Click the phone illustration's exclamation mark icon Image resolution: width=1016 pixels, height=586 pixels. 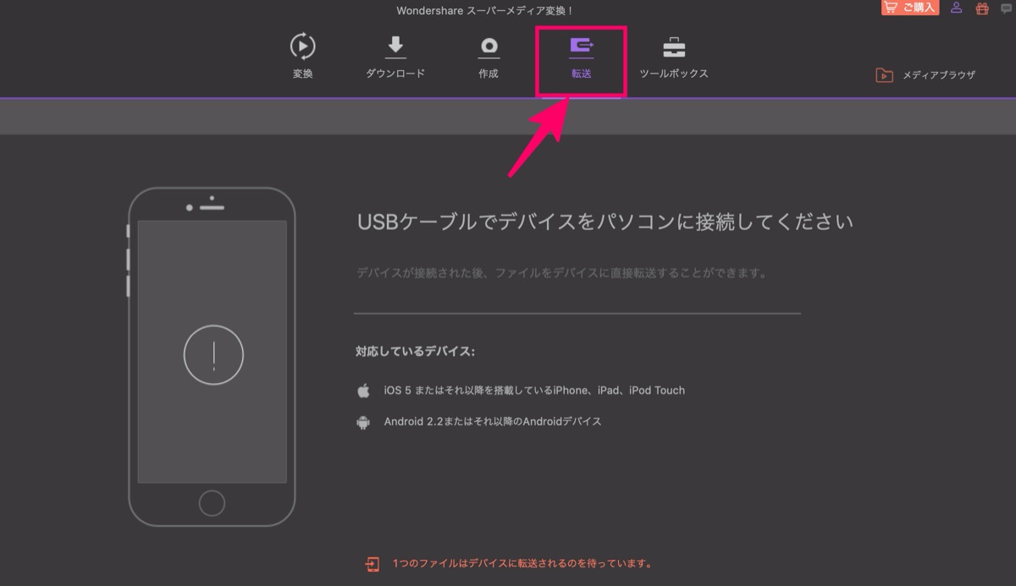coord(213,355)
